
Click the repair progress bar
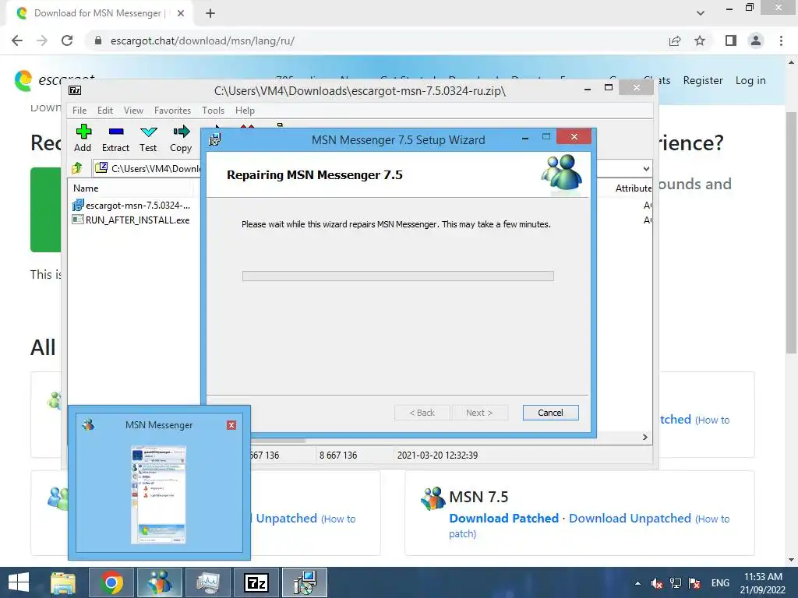(398, 276)
